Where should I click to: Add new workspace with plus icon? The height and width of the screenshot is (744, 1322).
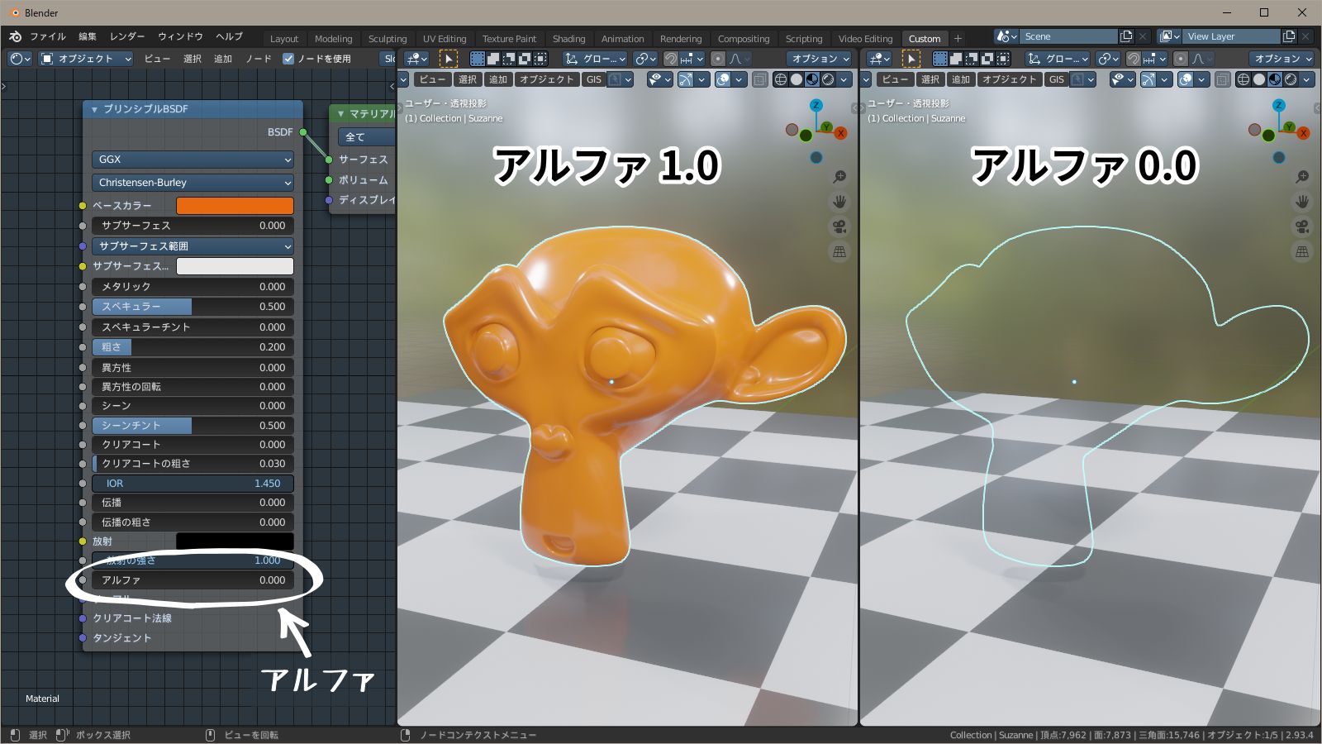click(958, 38)
